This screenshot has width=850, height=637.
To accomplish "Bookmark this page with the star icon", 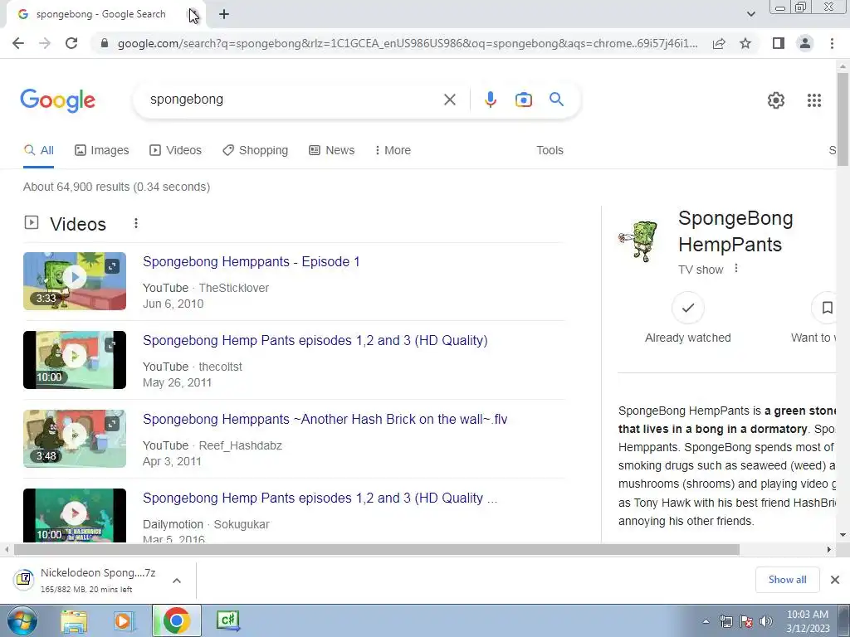I will click(x=745, y=43).
